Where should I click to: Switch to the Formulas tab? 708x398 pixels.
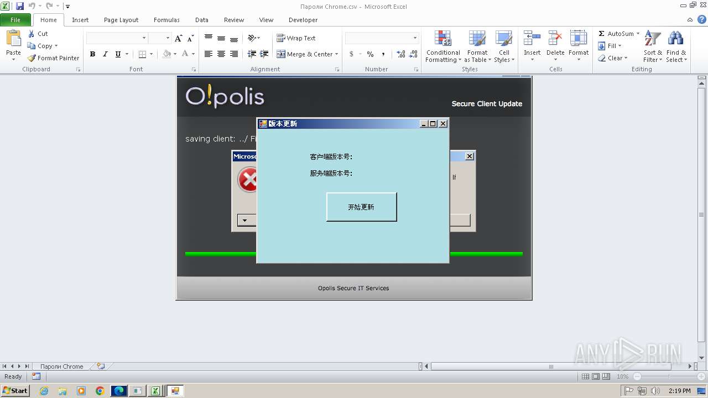click(x=166, y=20)
